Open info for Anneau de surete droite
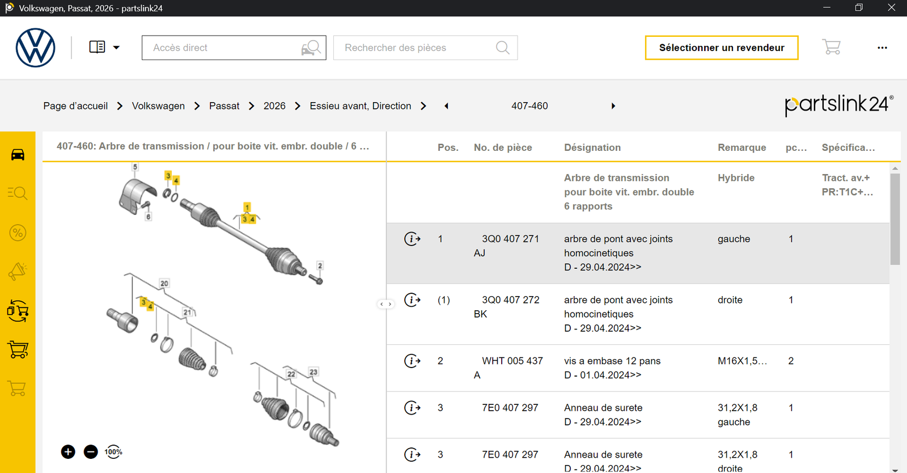 (x=412, y=454)
